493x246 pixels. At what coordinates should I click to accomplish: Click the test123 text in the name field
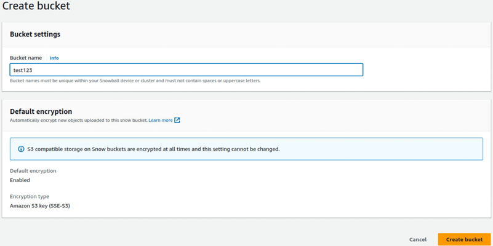click(23, 70)
